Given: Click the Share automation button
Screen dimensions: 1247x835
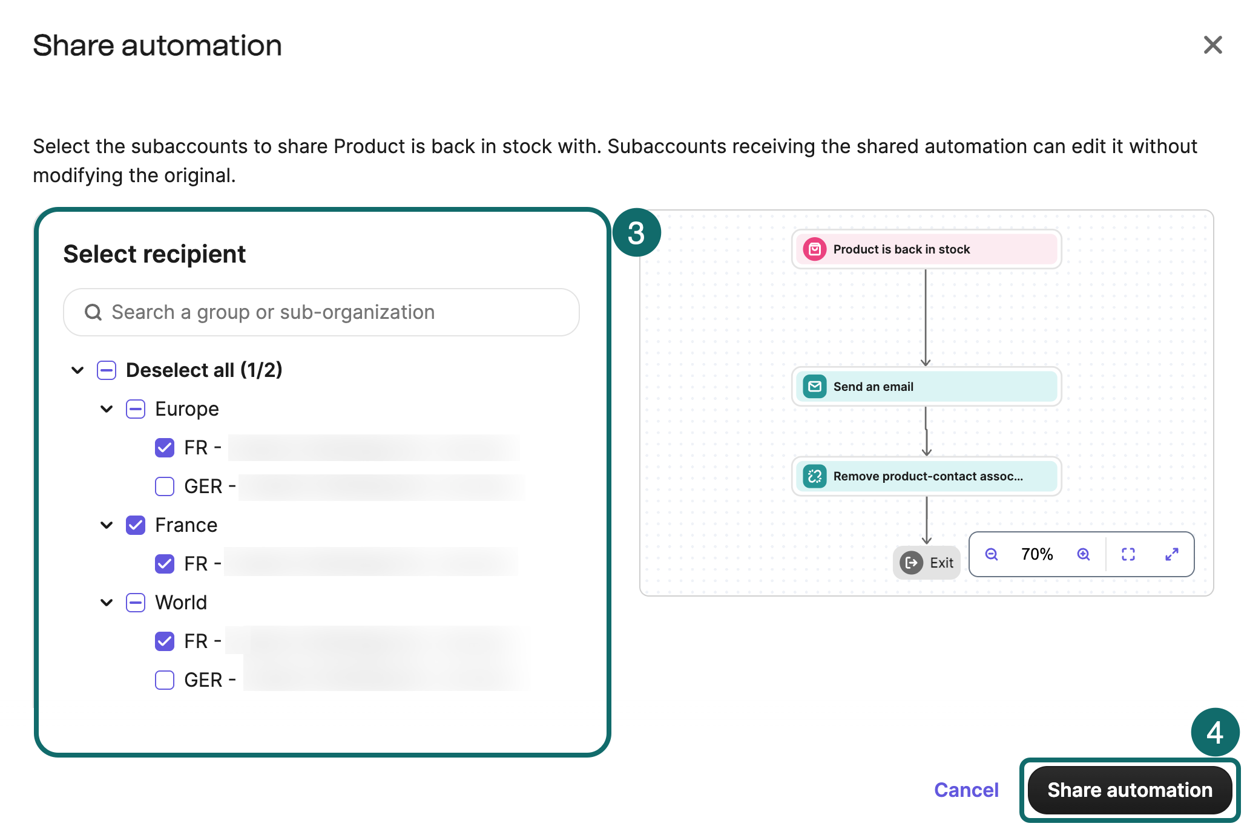Looking at the screenshot, I should [x=1130, y=790].
